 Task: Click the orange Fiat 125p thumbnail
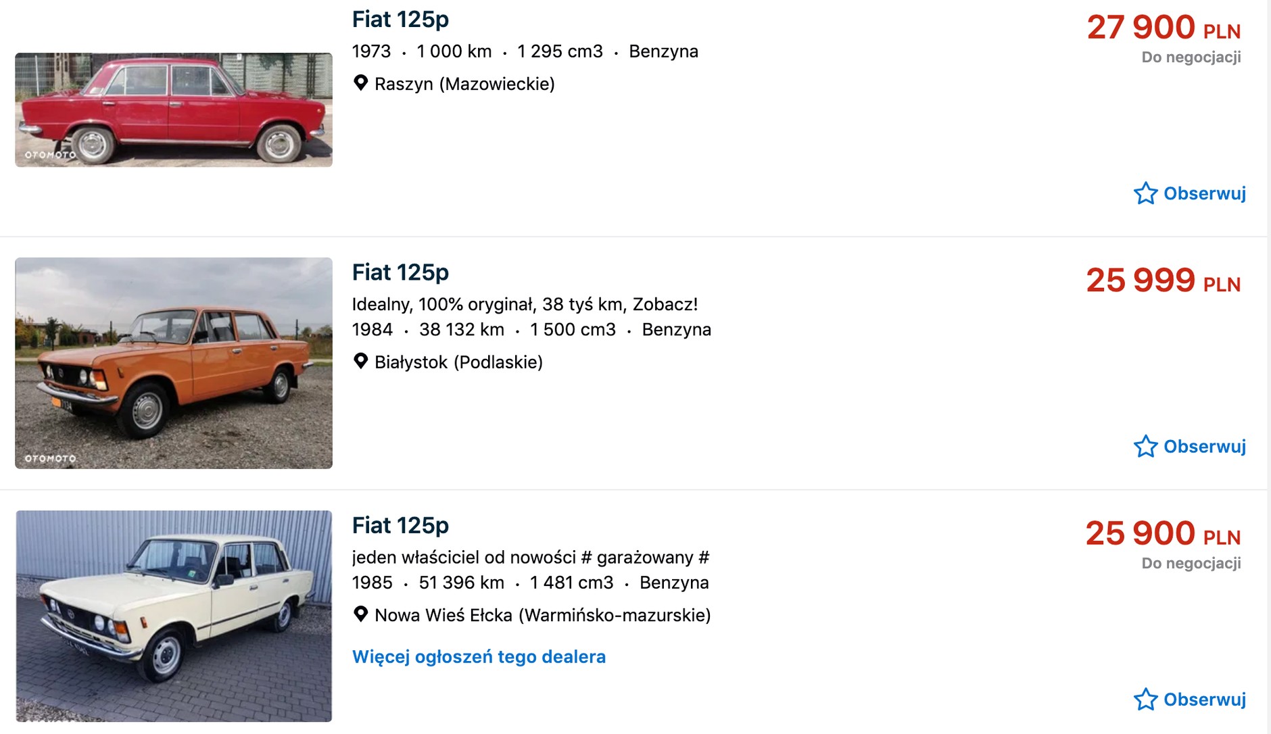click(174, 363)
